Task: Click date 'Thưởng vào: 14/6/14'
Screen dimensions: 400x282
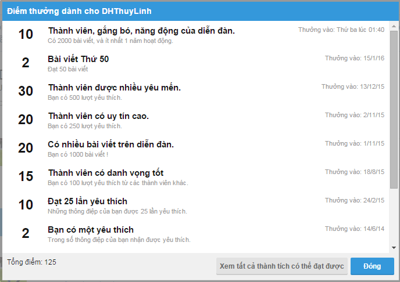Action: coord(355,229)
